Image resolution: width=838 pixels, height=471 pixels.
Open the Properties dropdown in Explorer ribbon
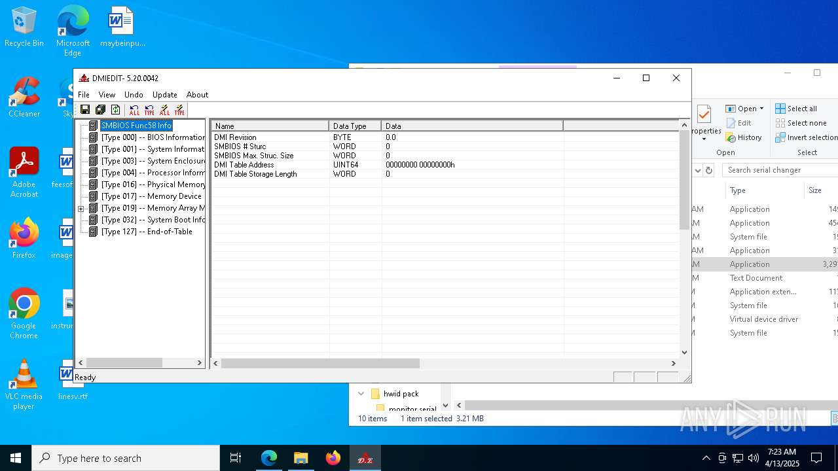point(704,139)
